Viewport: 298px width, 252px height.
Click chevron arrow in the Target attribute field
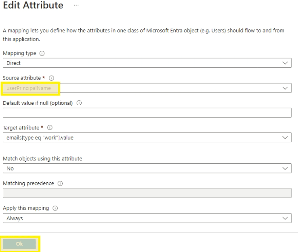[285, 137]
